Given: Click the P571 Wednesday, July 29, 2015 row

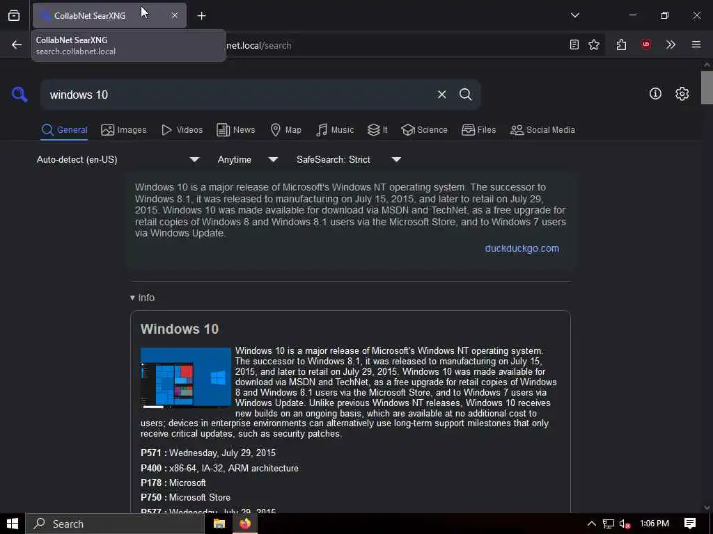Looking at the screenshot, I should [207, 453].
